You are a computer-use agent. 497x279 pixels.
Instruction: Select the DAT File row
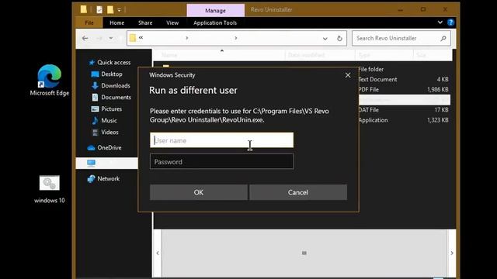click(404, 110)
